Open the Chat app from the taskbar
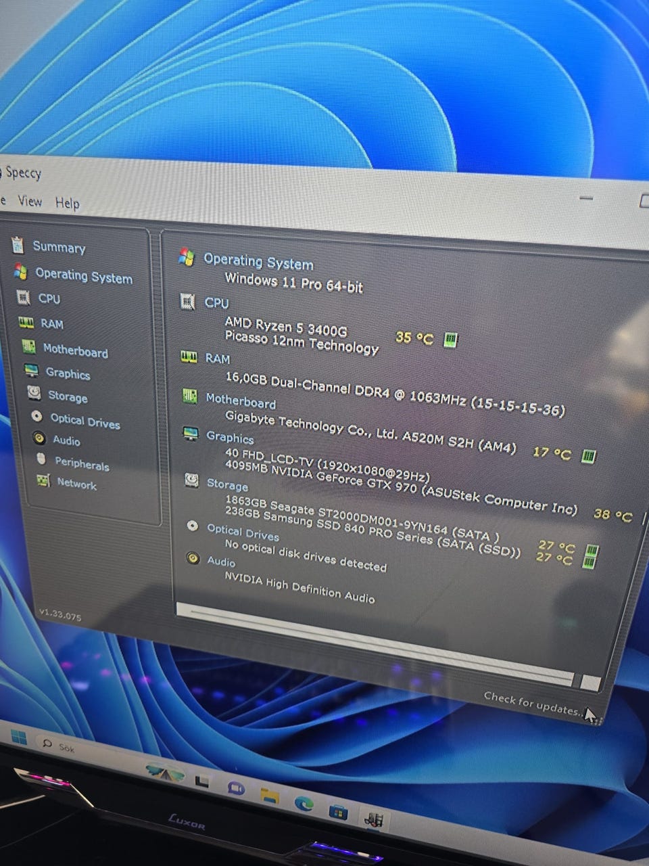This screenshot has height=866, width=649. click(235, 788)
